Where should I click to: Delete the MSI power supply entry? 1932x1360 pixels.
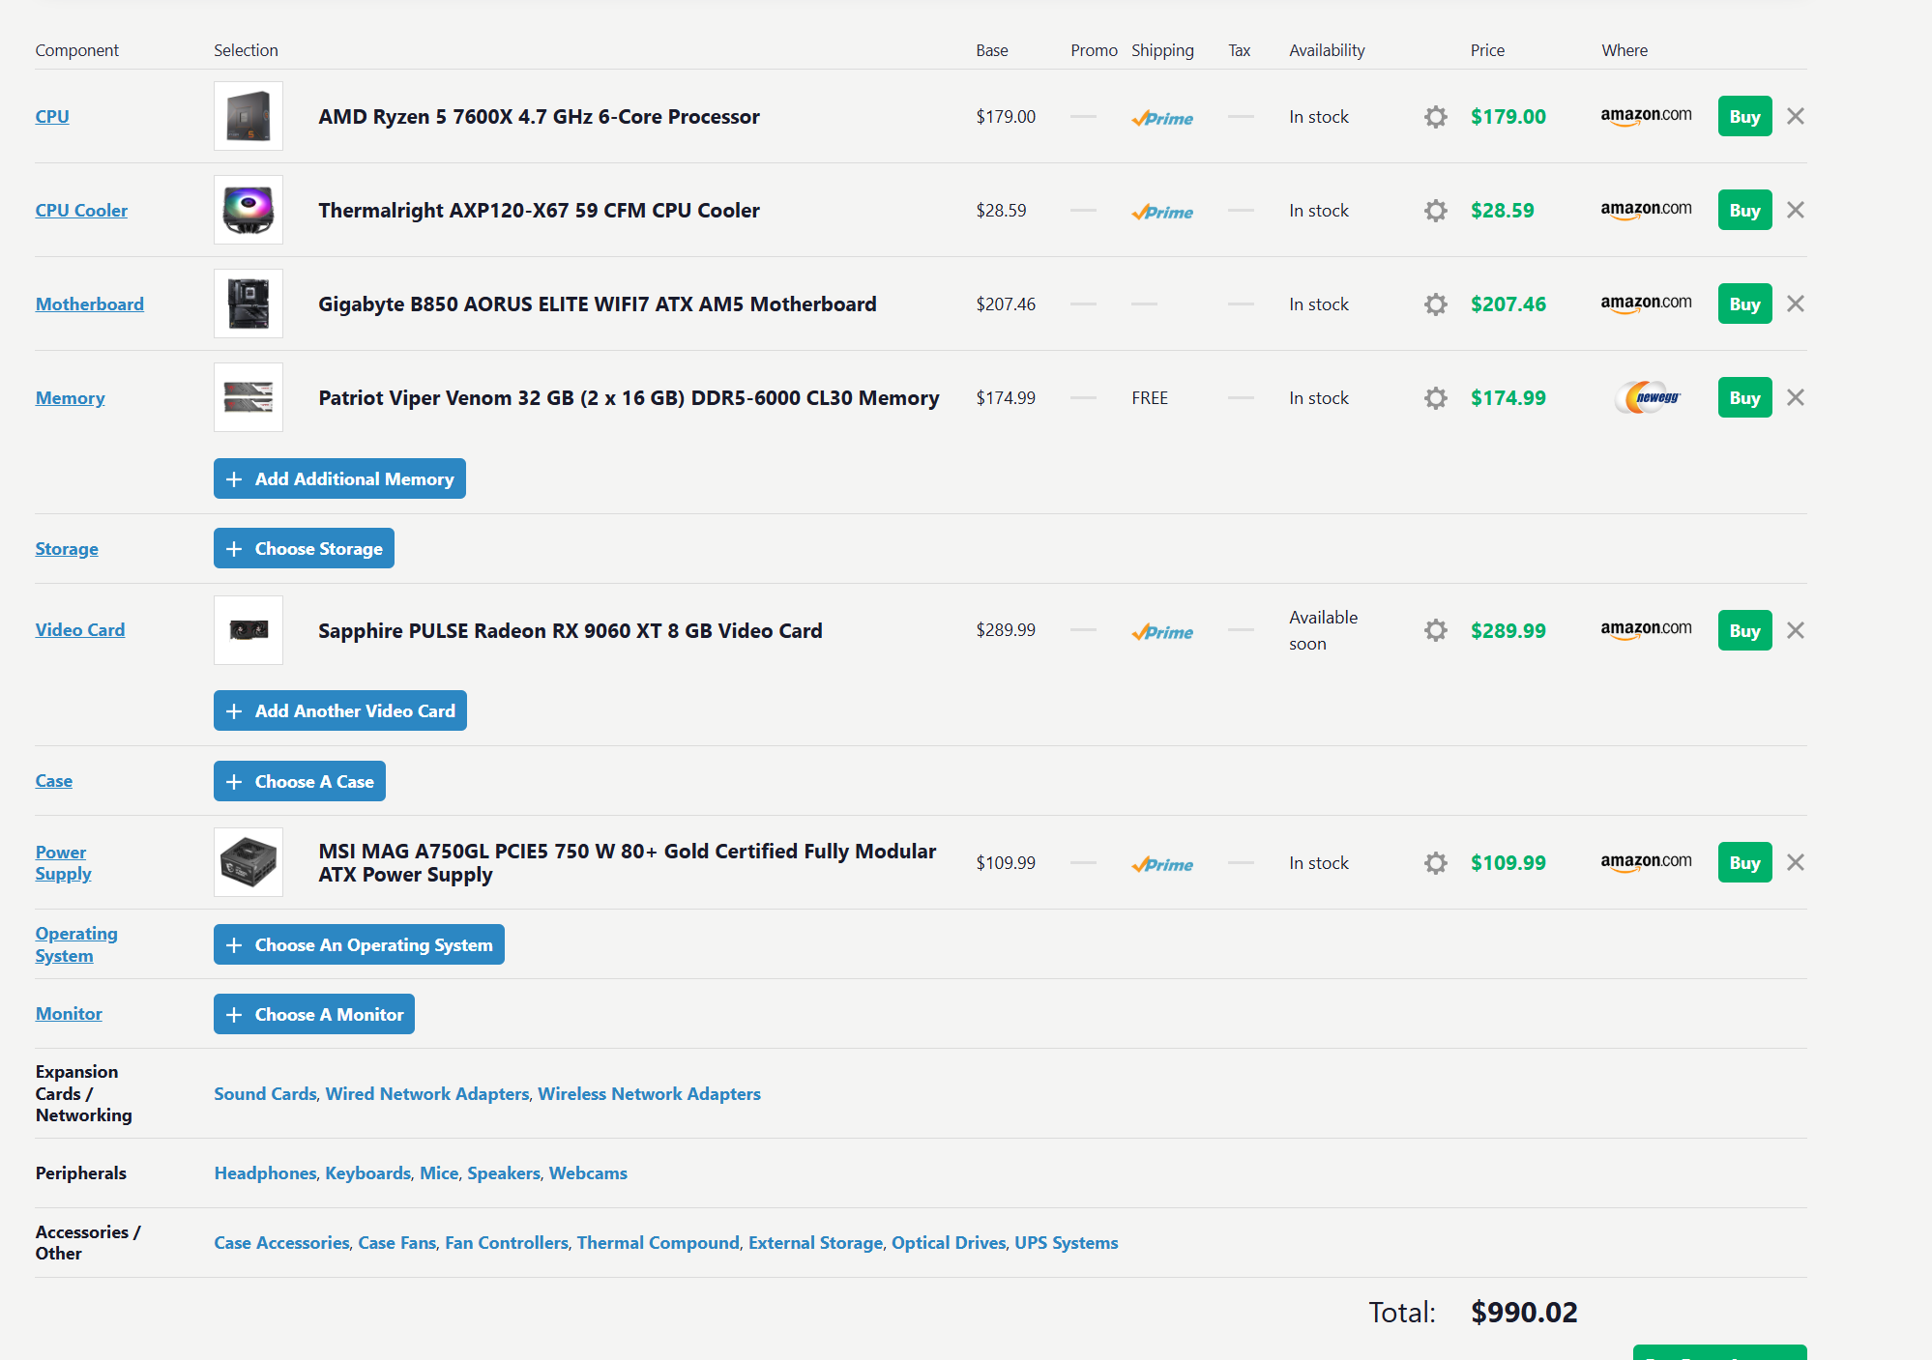(1796, 862)
